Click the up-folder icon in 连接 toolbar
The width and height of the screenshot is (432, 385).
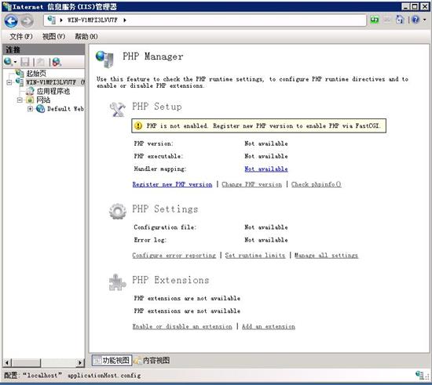(41, 62)
